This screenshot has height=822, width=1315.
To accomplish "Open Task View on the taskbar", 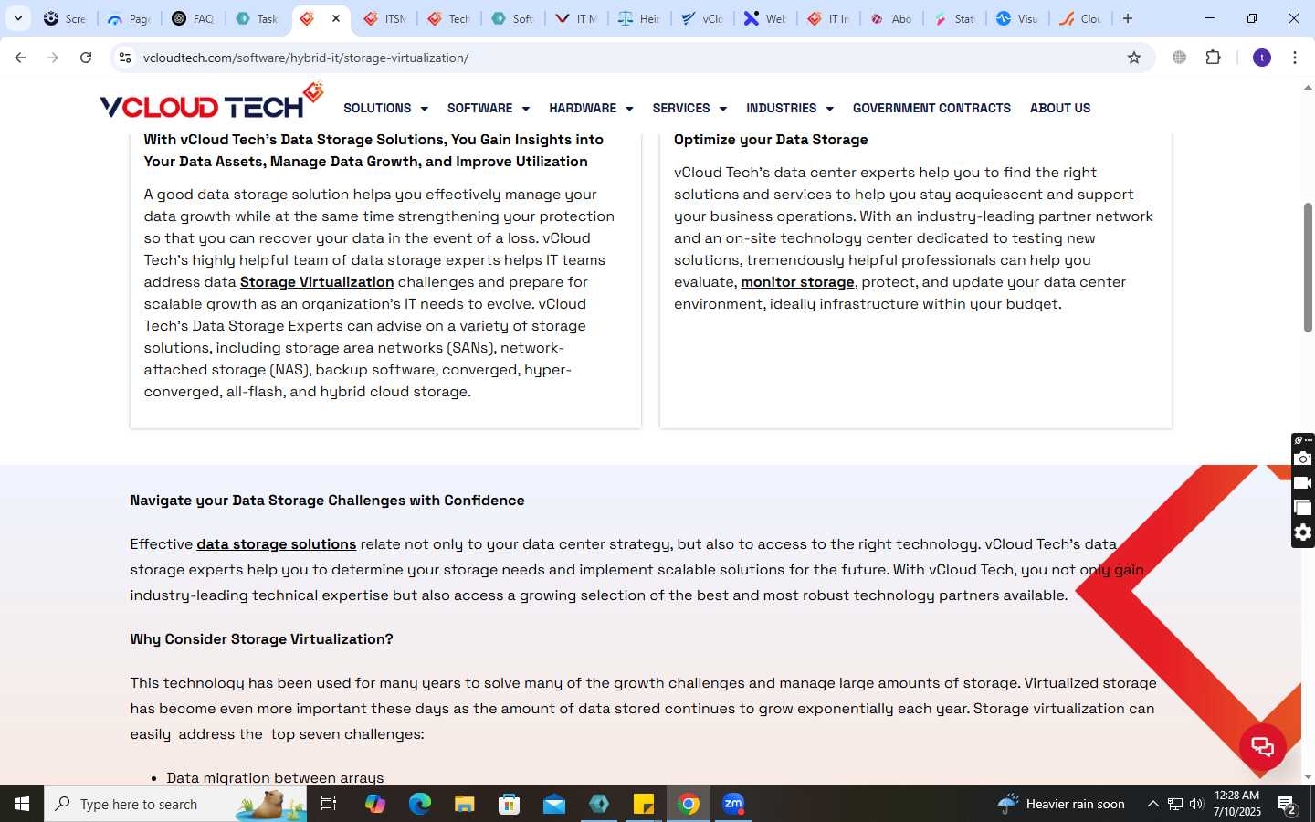I will coord(329,804).
